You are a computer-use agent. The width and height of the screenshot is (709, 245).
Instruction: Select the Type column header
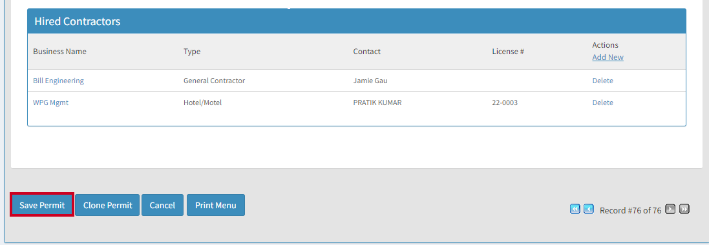point(192,52)
